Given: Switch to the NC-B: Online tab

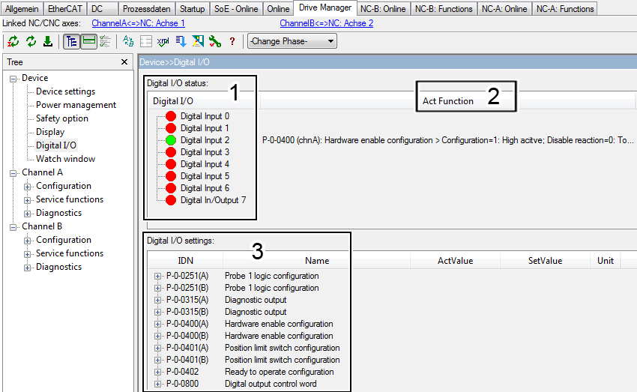Looking at the screenshot, I should coord(383,9).
